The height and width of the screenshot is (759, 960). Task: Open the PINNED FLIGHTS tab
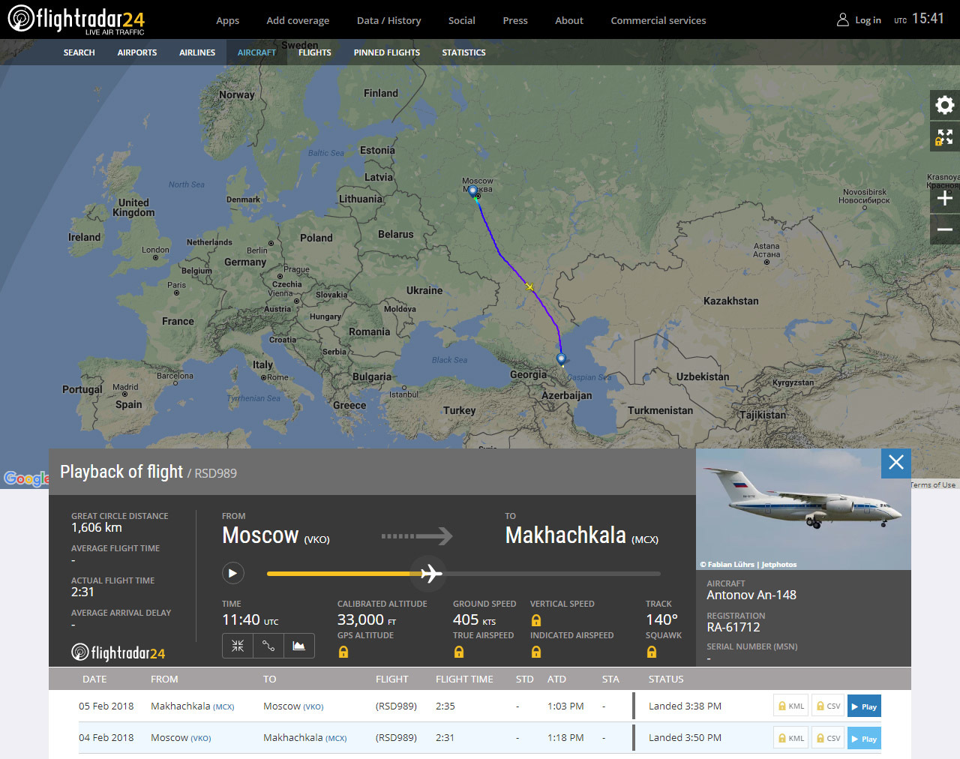387,52
